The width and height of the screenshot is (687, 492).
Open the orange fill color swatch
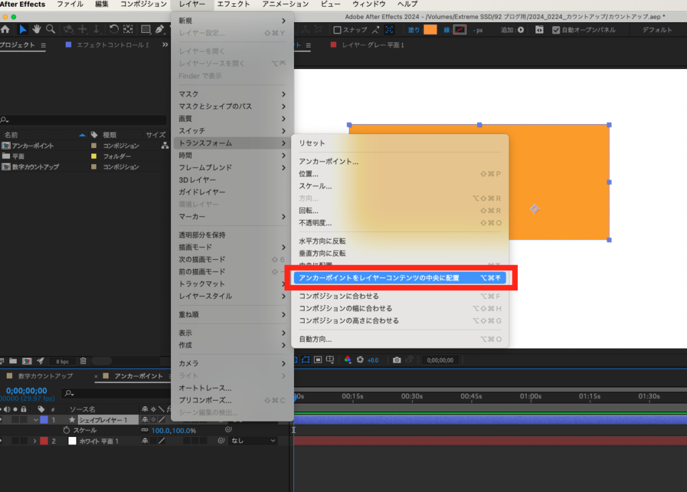point(429,30)
